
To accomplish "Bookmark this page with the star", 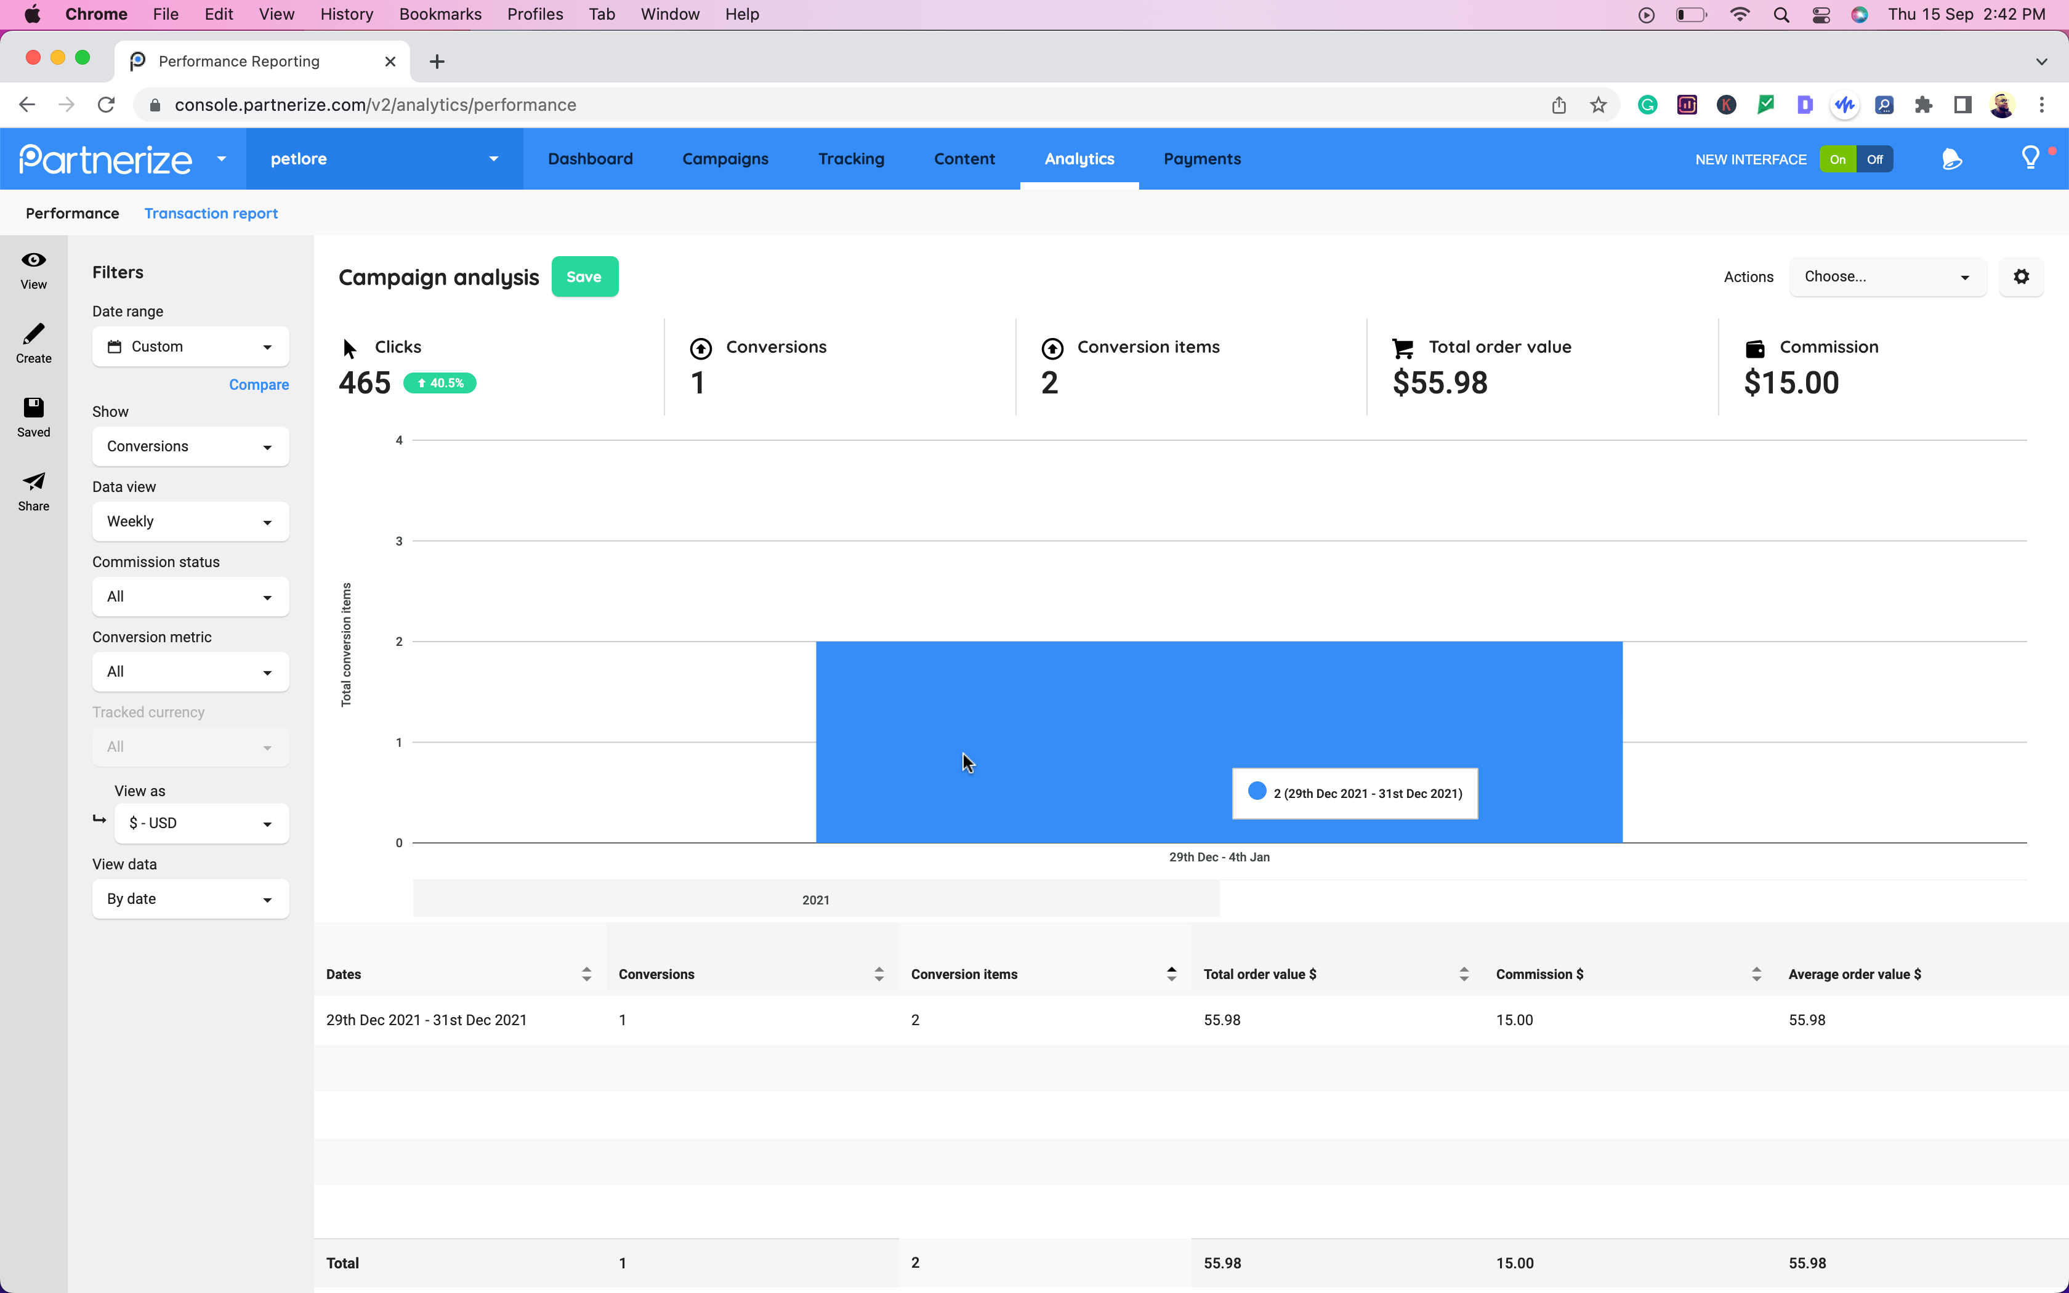I will click(x=1598, y=105).
